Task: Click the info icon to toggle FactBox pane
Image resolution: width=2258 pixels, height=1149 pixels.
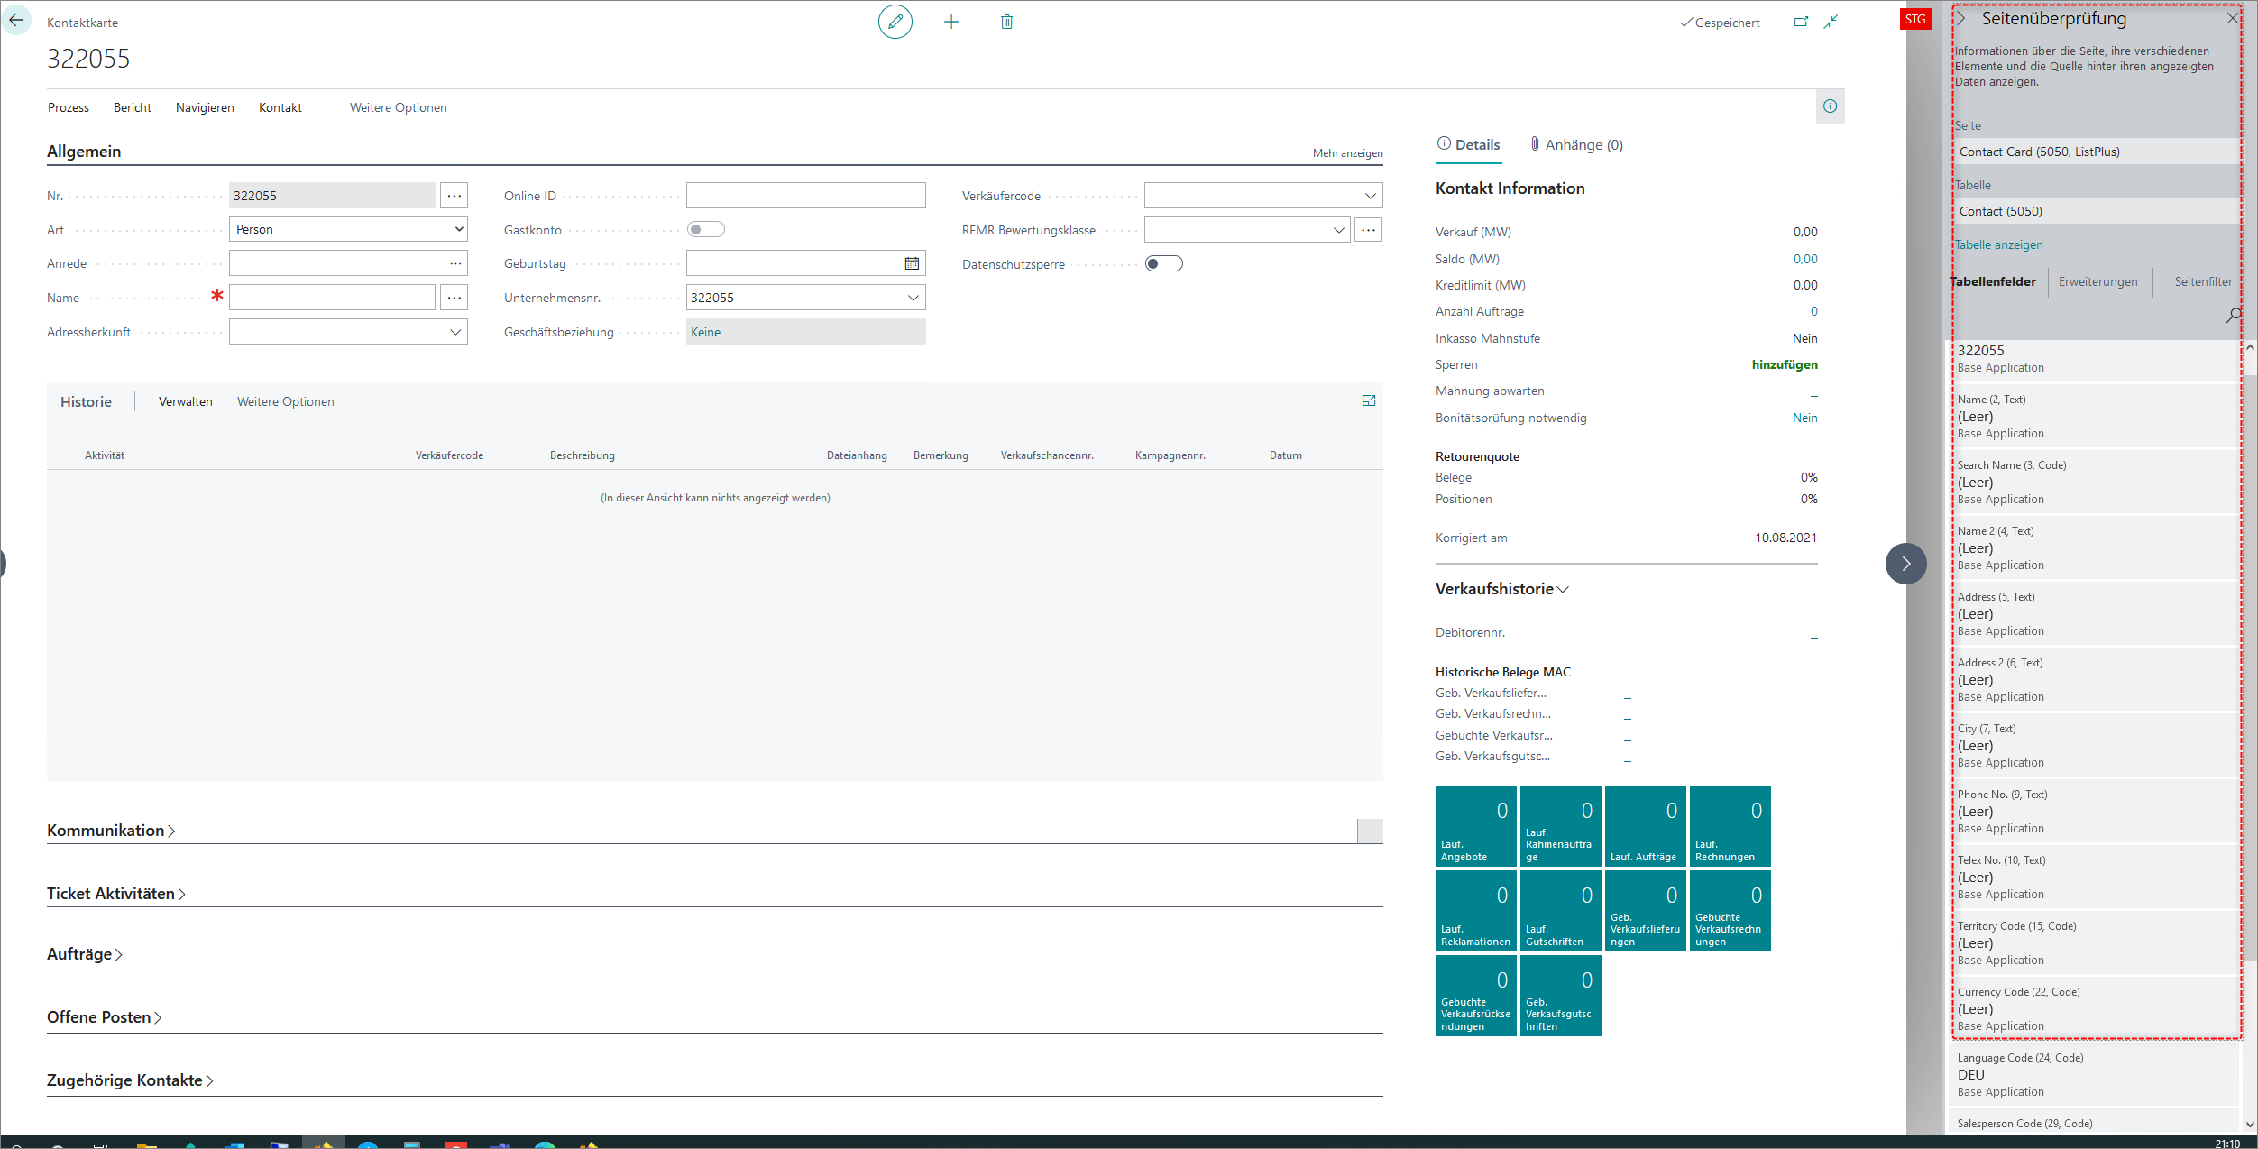Action: click(x=1830, y=106)
